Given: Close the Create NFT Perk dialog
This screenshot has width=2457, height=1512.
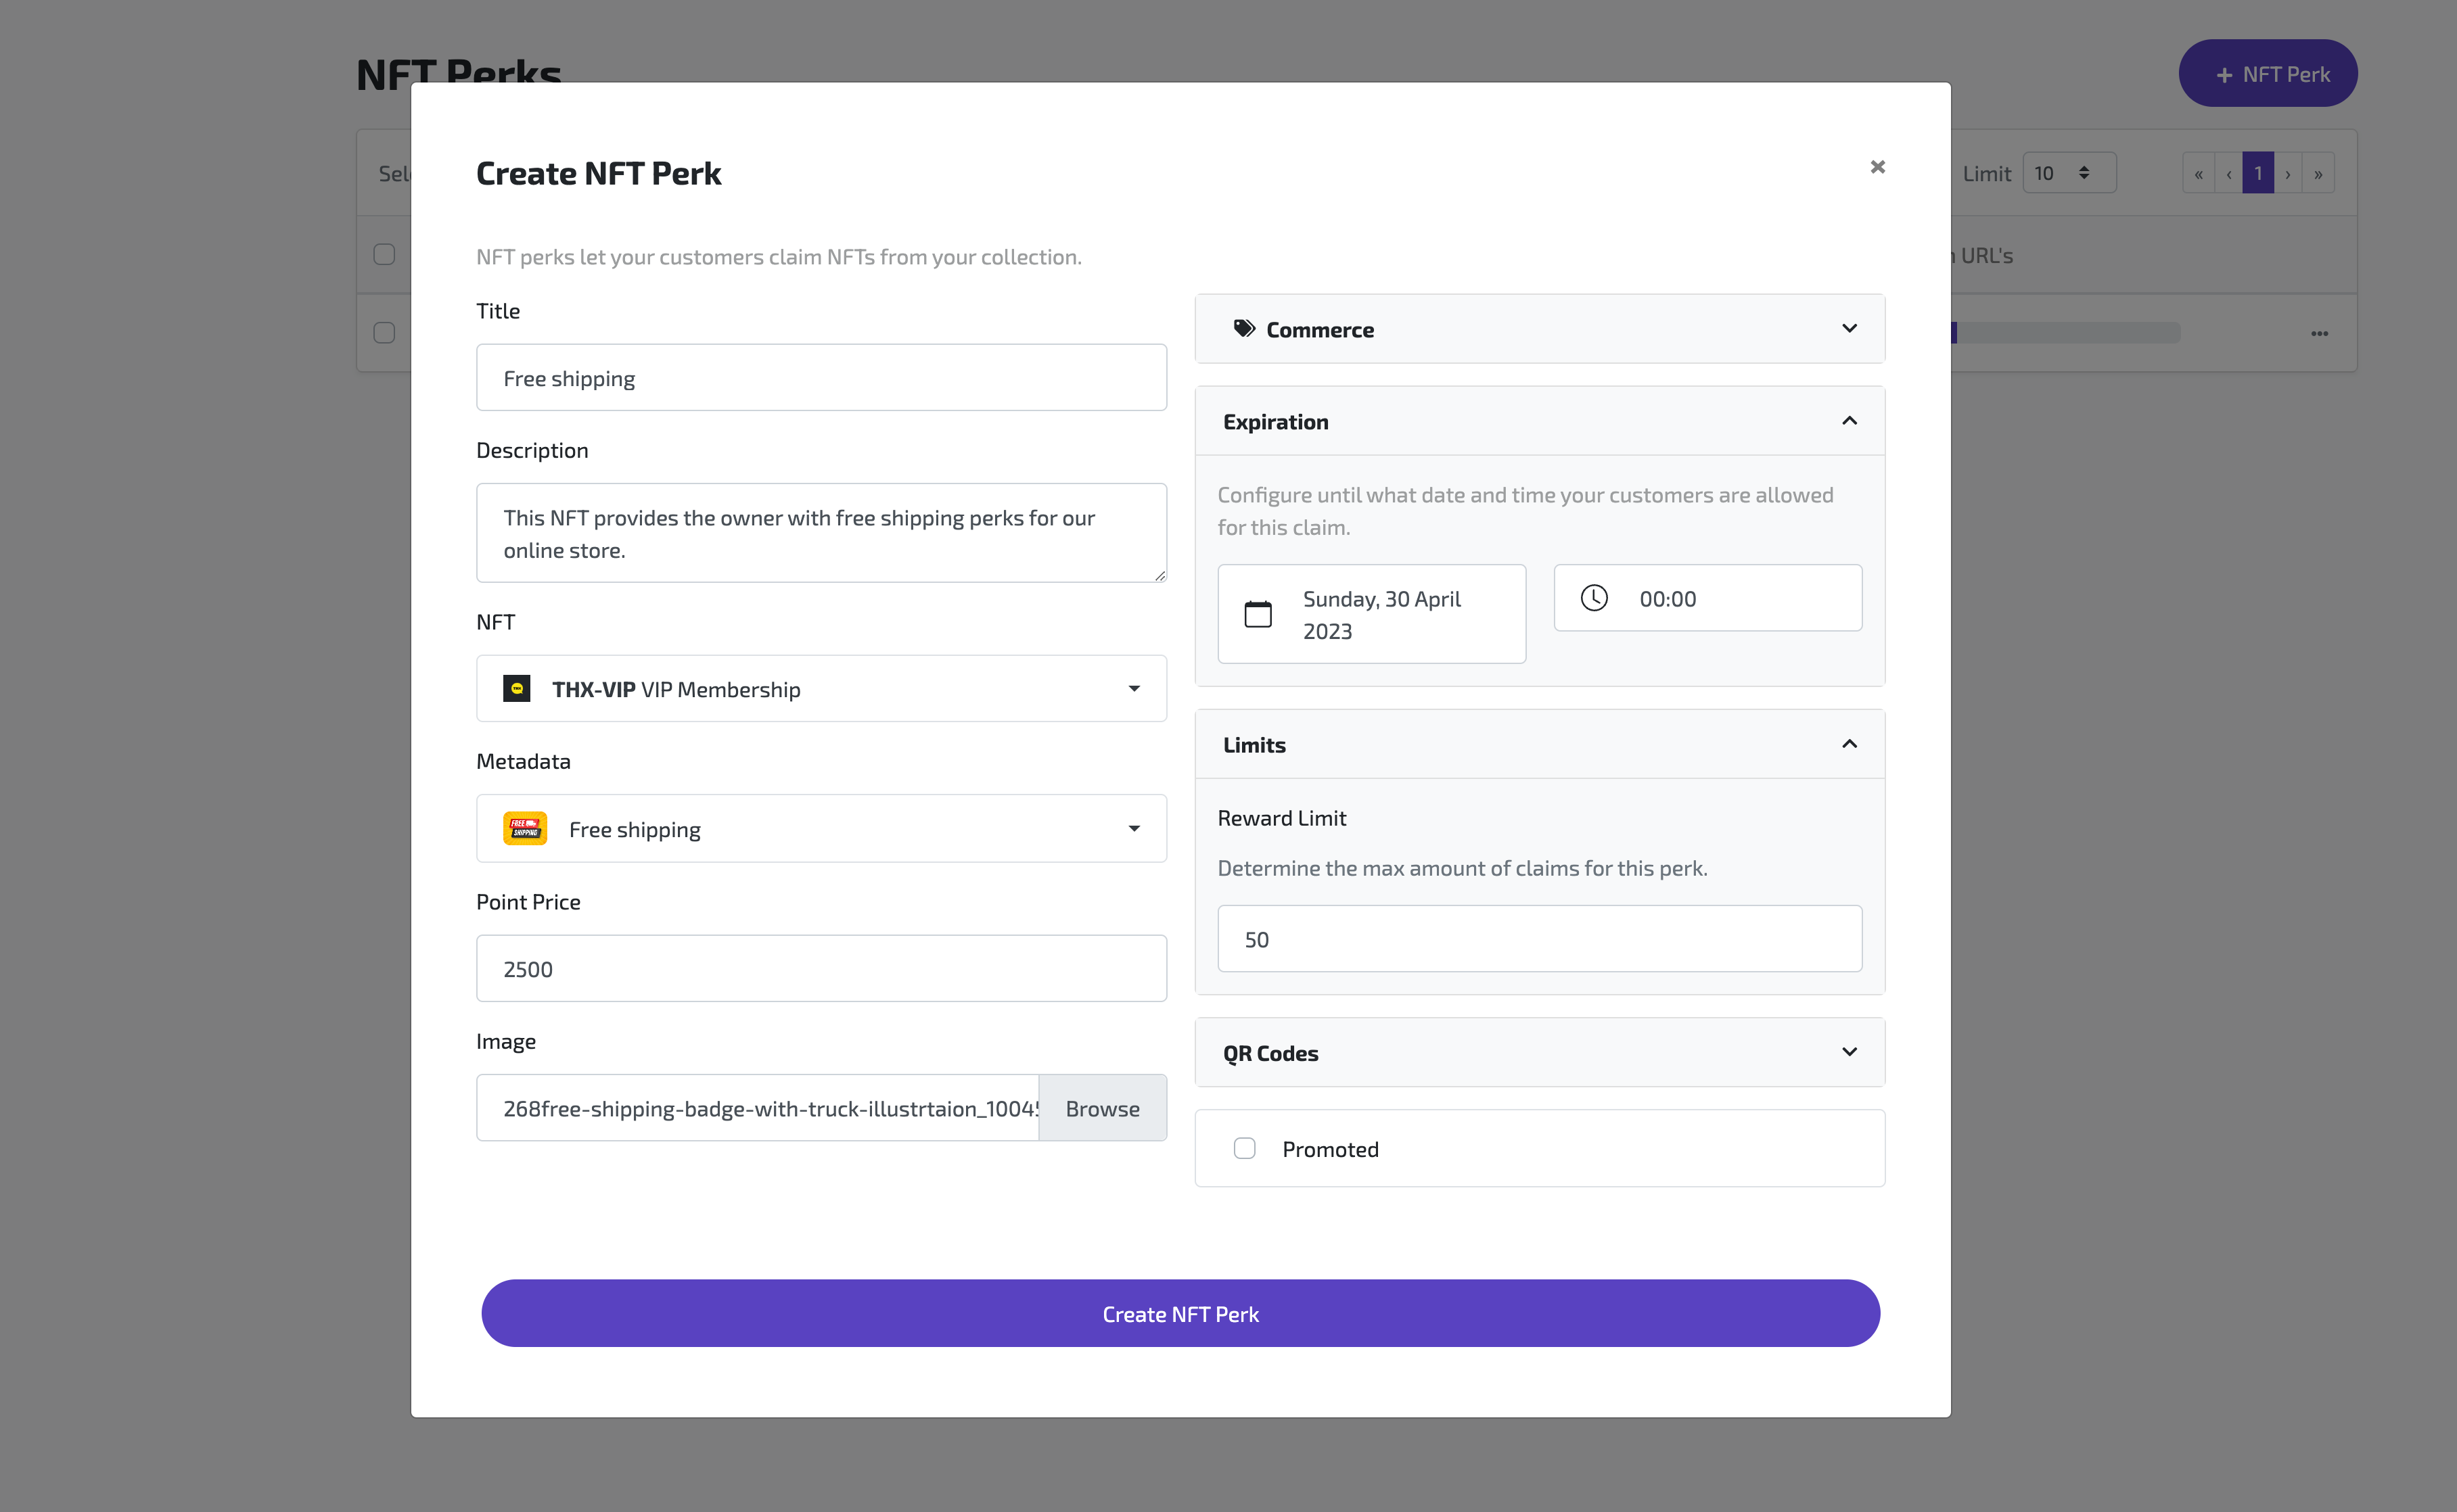Looking at the screenshot, I should pyautogui.click(x=1877, y=167).
